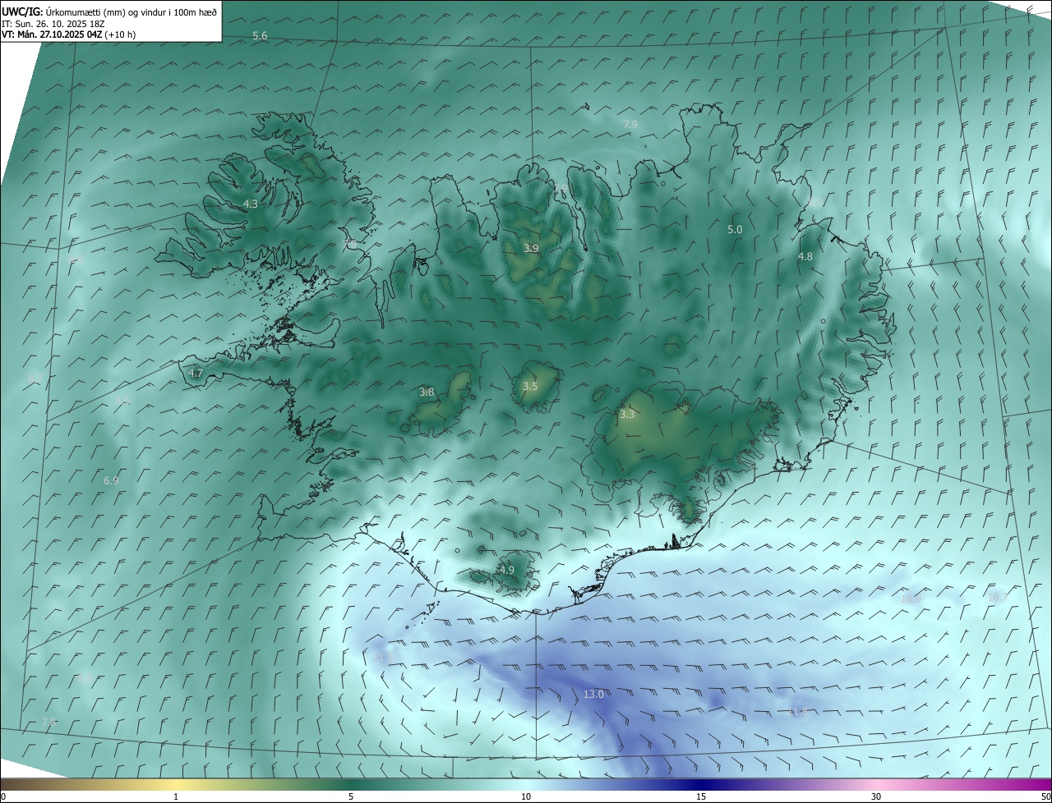Click the 50 tick on the color scale

(x=1045, y=796)
